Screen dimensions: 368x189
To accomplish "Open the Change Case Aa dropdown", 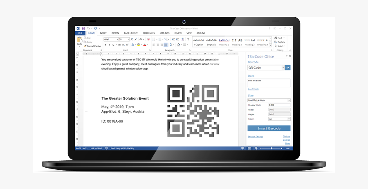I will pyautogui.click(x=142, y=39).
